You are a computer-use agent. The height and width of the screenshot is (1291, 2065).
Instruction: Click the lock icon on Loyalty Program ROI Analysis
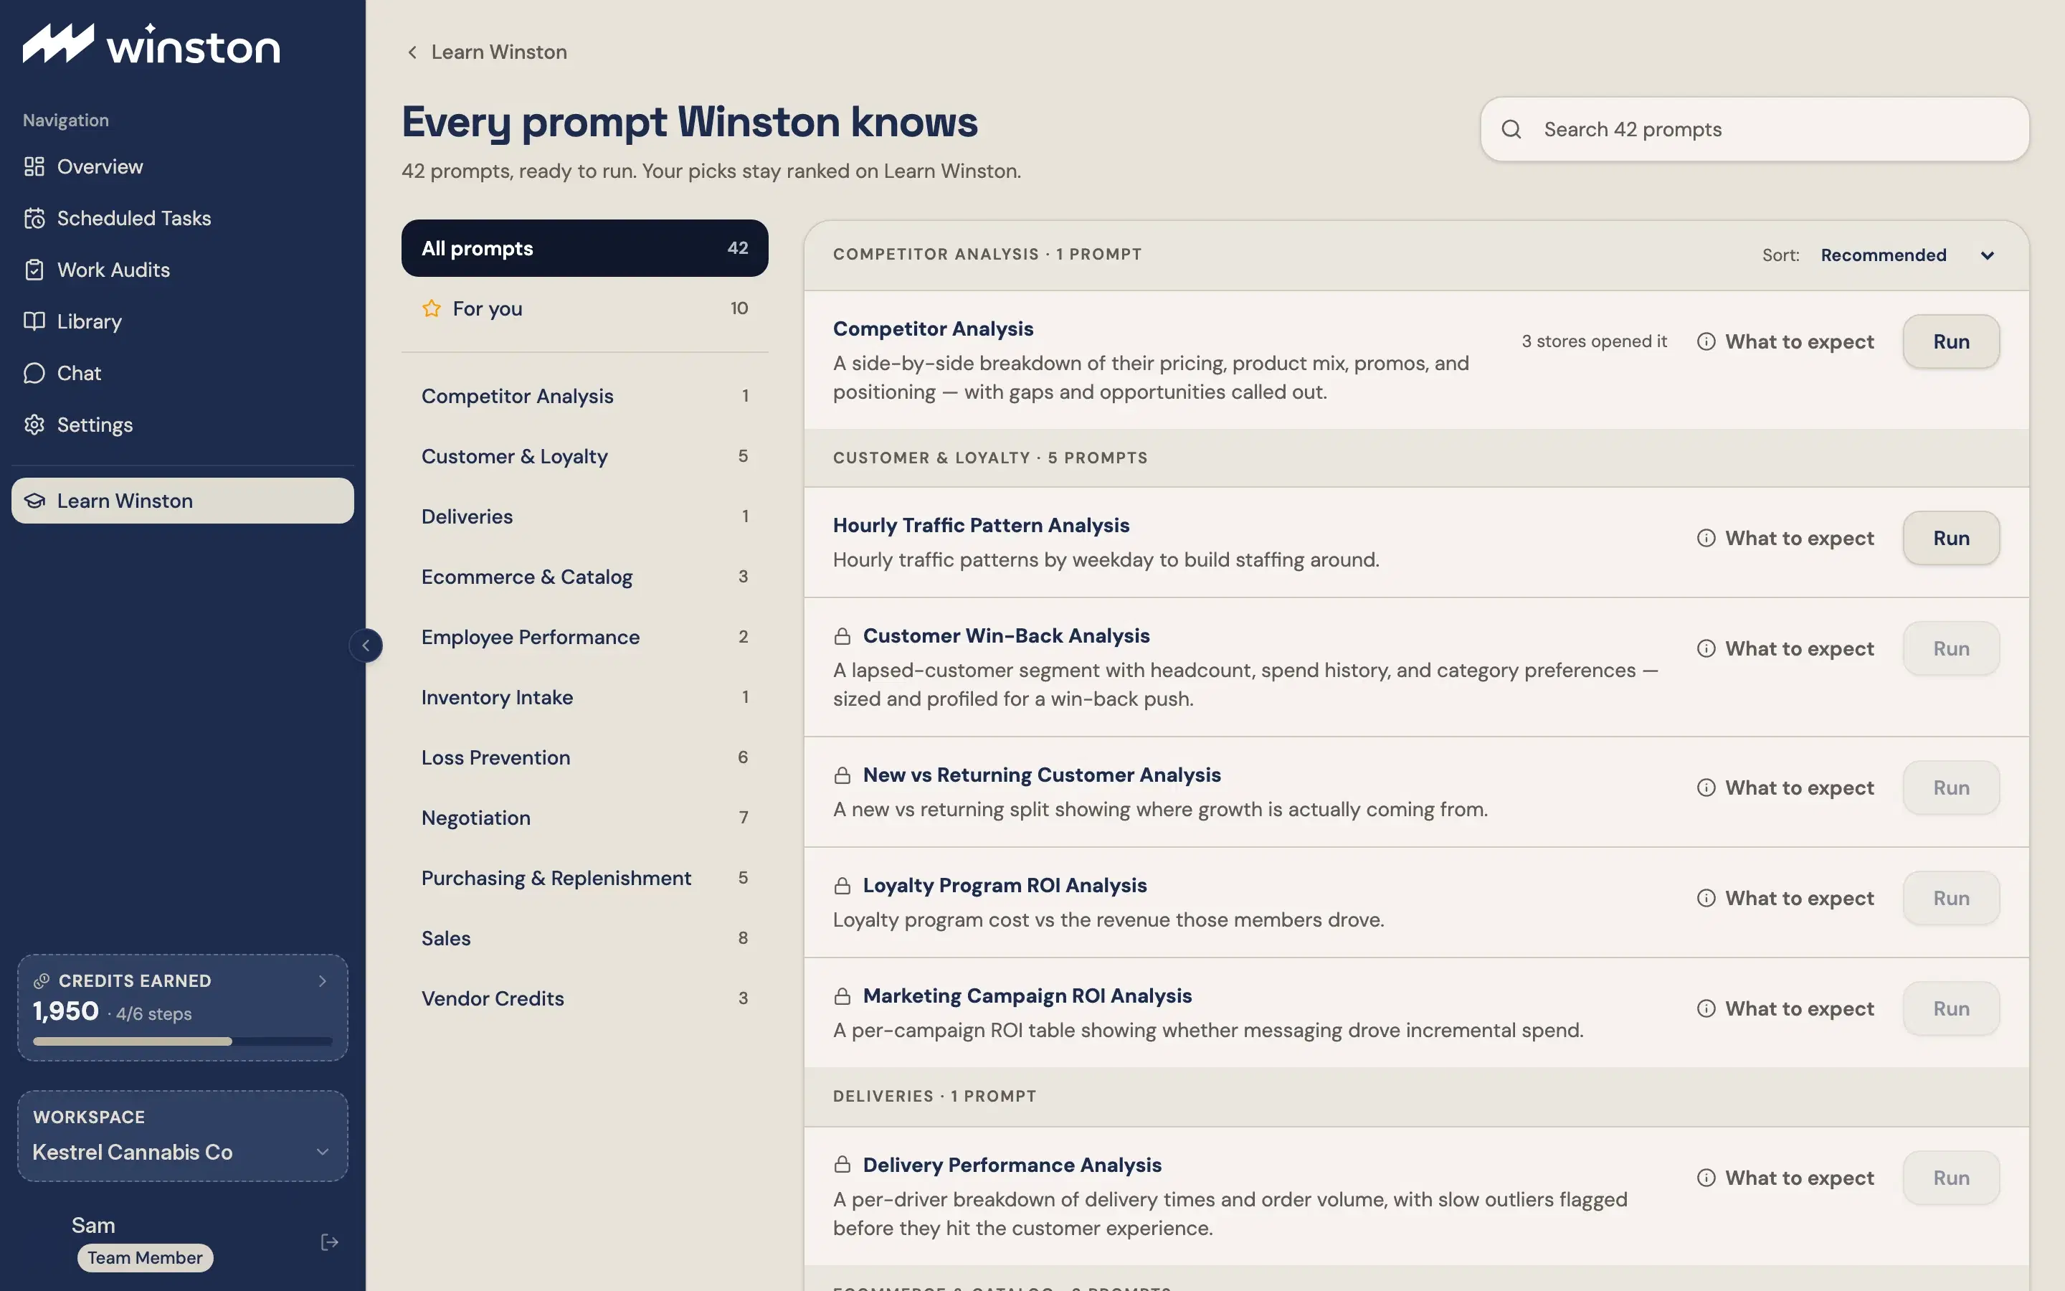click(842, 886)
